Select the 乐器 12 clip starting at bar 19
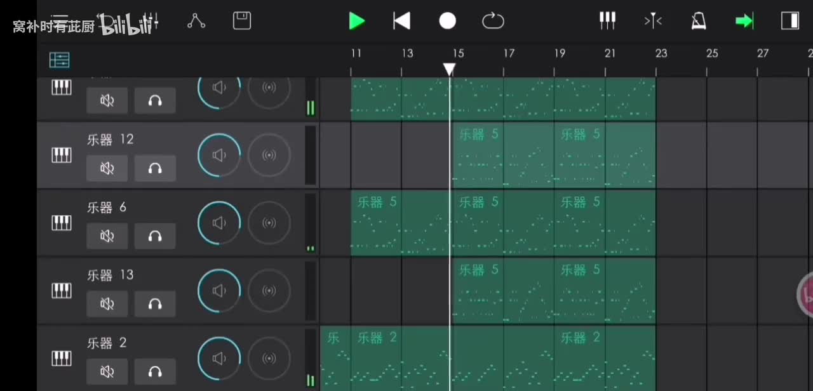 point(605,155)
